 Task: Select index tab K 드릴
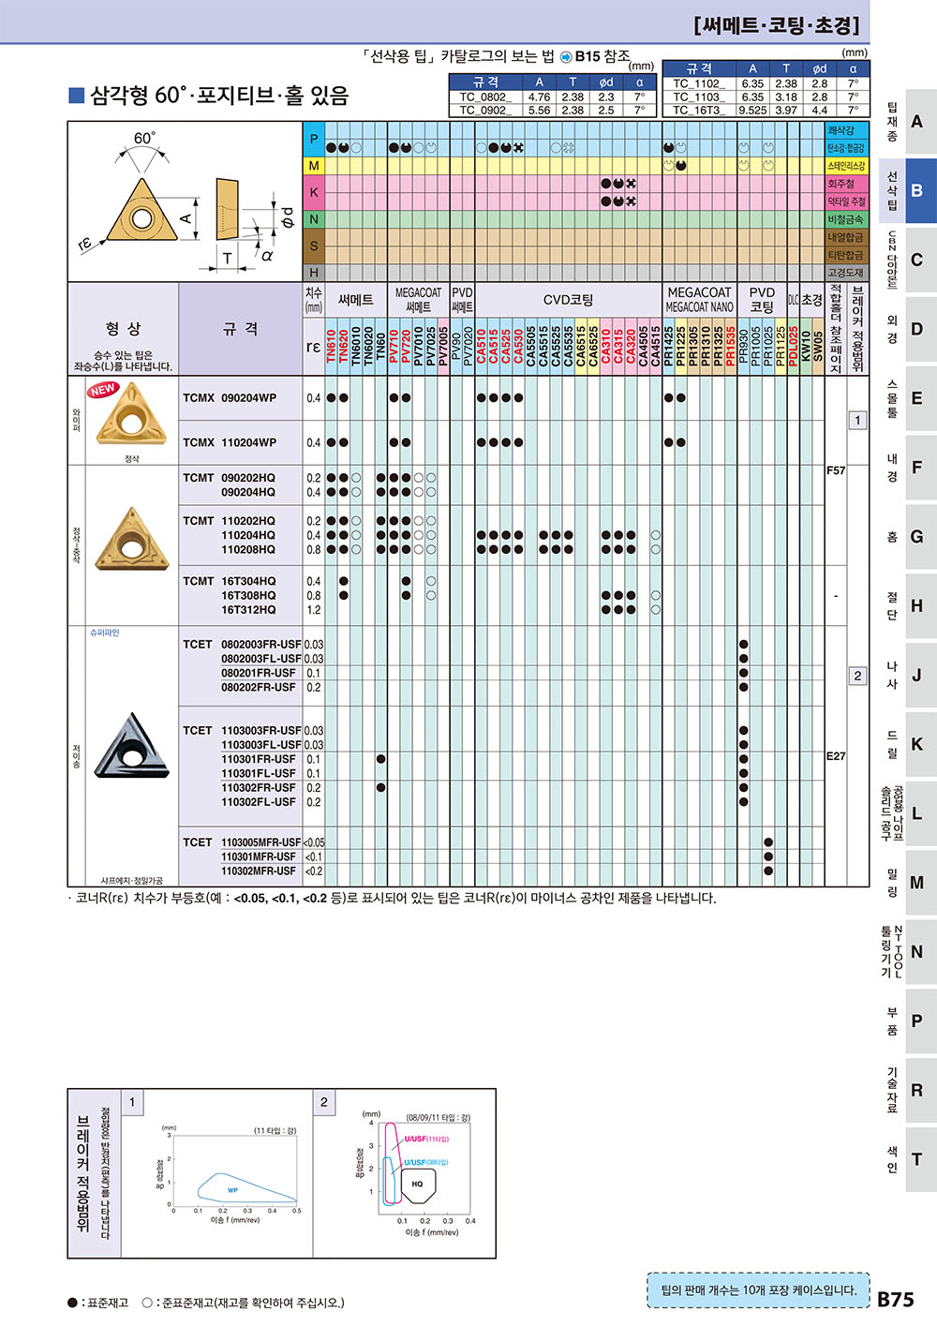(907, 745)
